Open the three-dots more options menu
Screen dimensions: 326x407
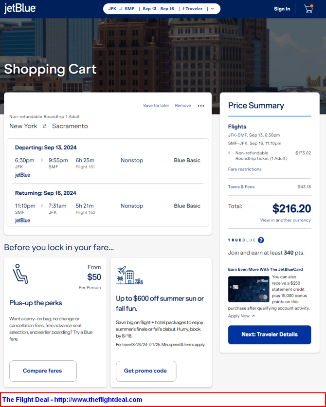201,106
